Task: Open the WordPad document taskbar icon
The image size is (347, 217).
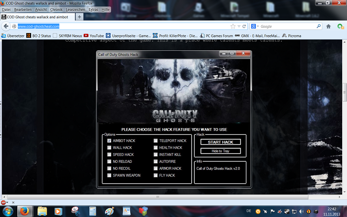Action: (x=126, y=211)
